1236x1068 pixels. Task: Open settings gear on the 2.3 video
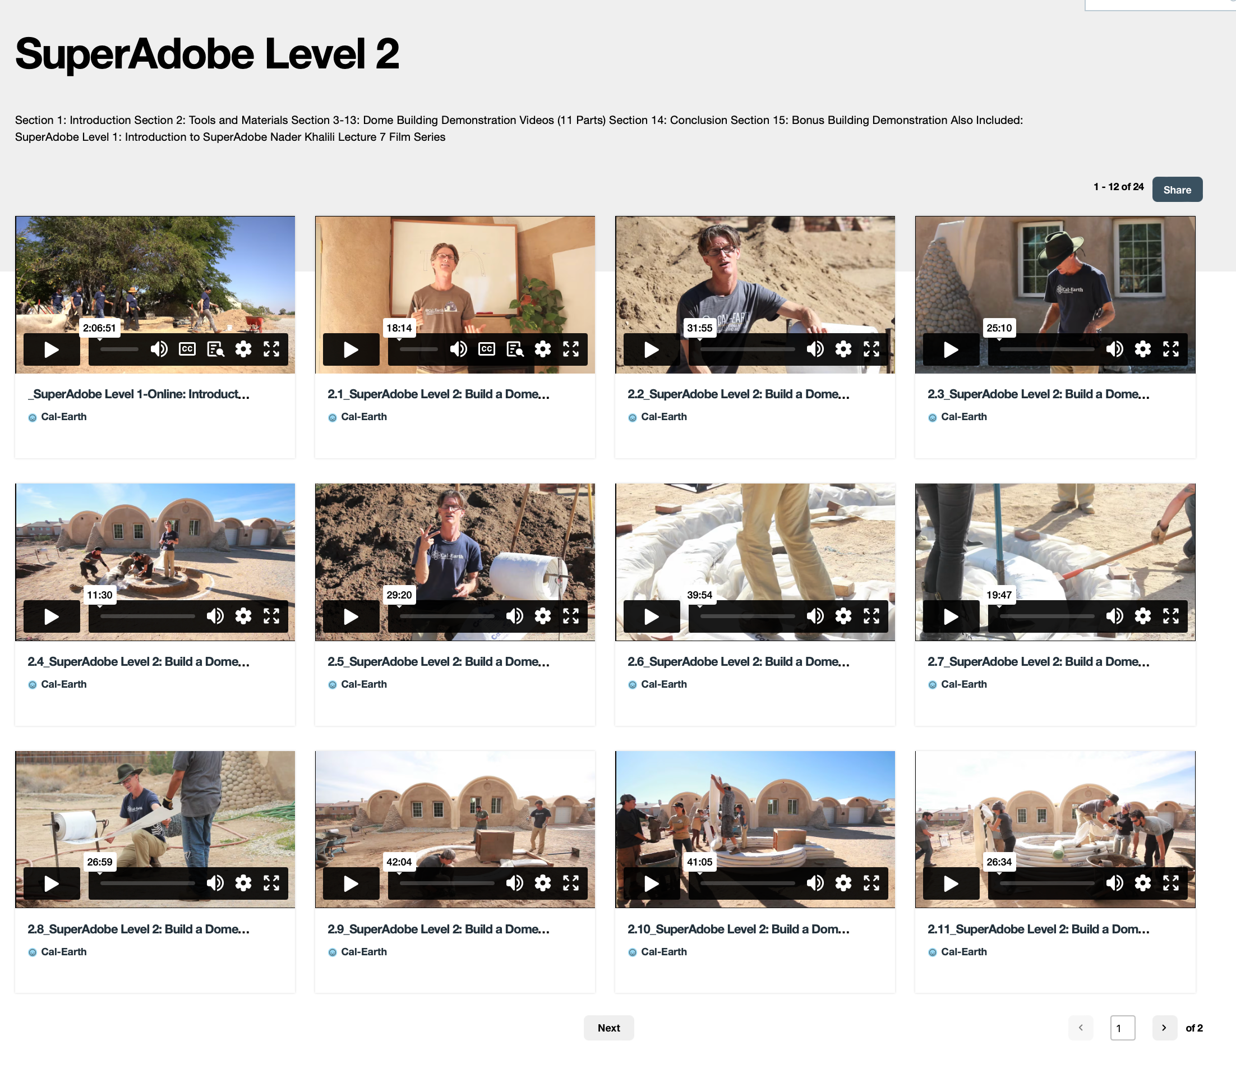(1142, 349)
